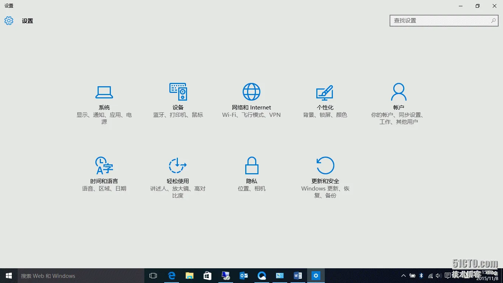Click the 更新和安全 label text

(x=325, y=181)
